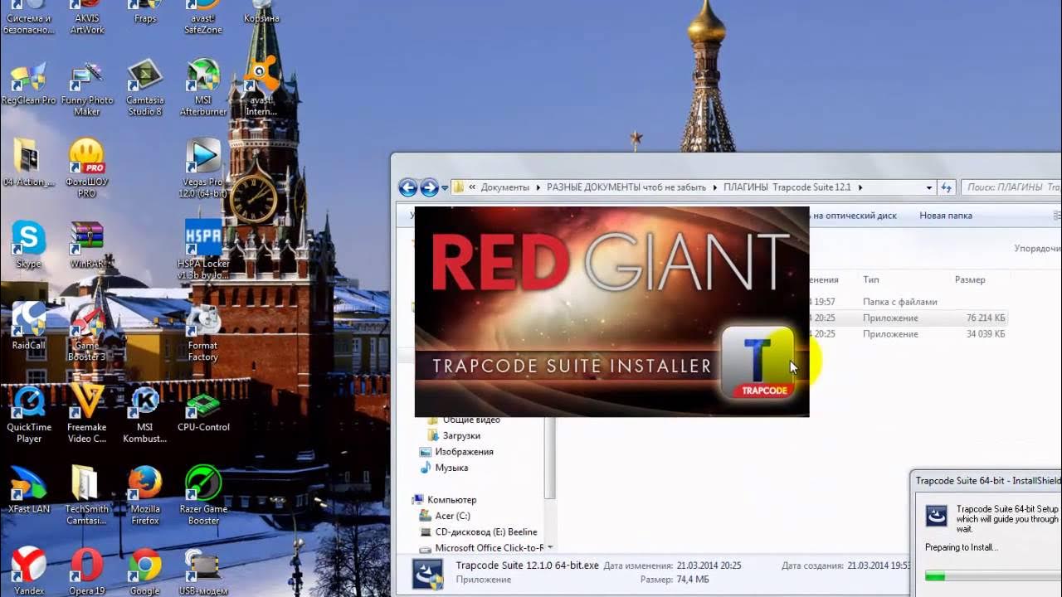The image size is (1062, 597).
Task: Navigate to Документы breadcrumb
Action: (x=506, y=187)
